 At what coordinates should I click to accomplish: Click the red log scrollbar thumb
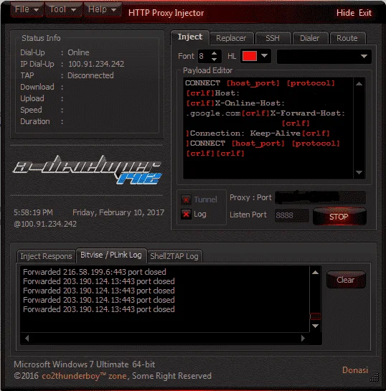316,316
